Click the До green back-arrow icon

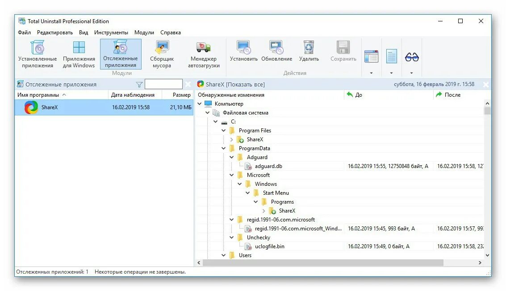pyautogui.click(x=350, y=94)
